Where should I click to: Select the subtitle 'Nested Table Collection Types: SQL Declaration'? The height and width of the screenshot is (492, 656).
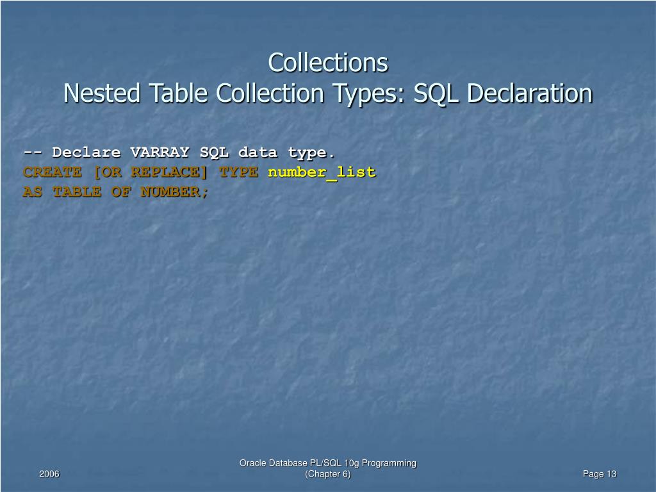[328, 92]
